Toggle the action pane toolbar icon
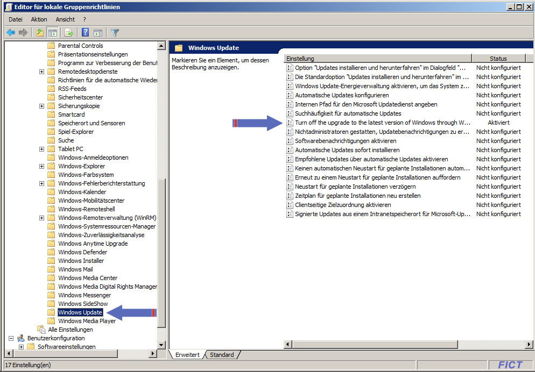Viewport: 535px width, 372px height. click(x=98, y=33)
